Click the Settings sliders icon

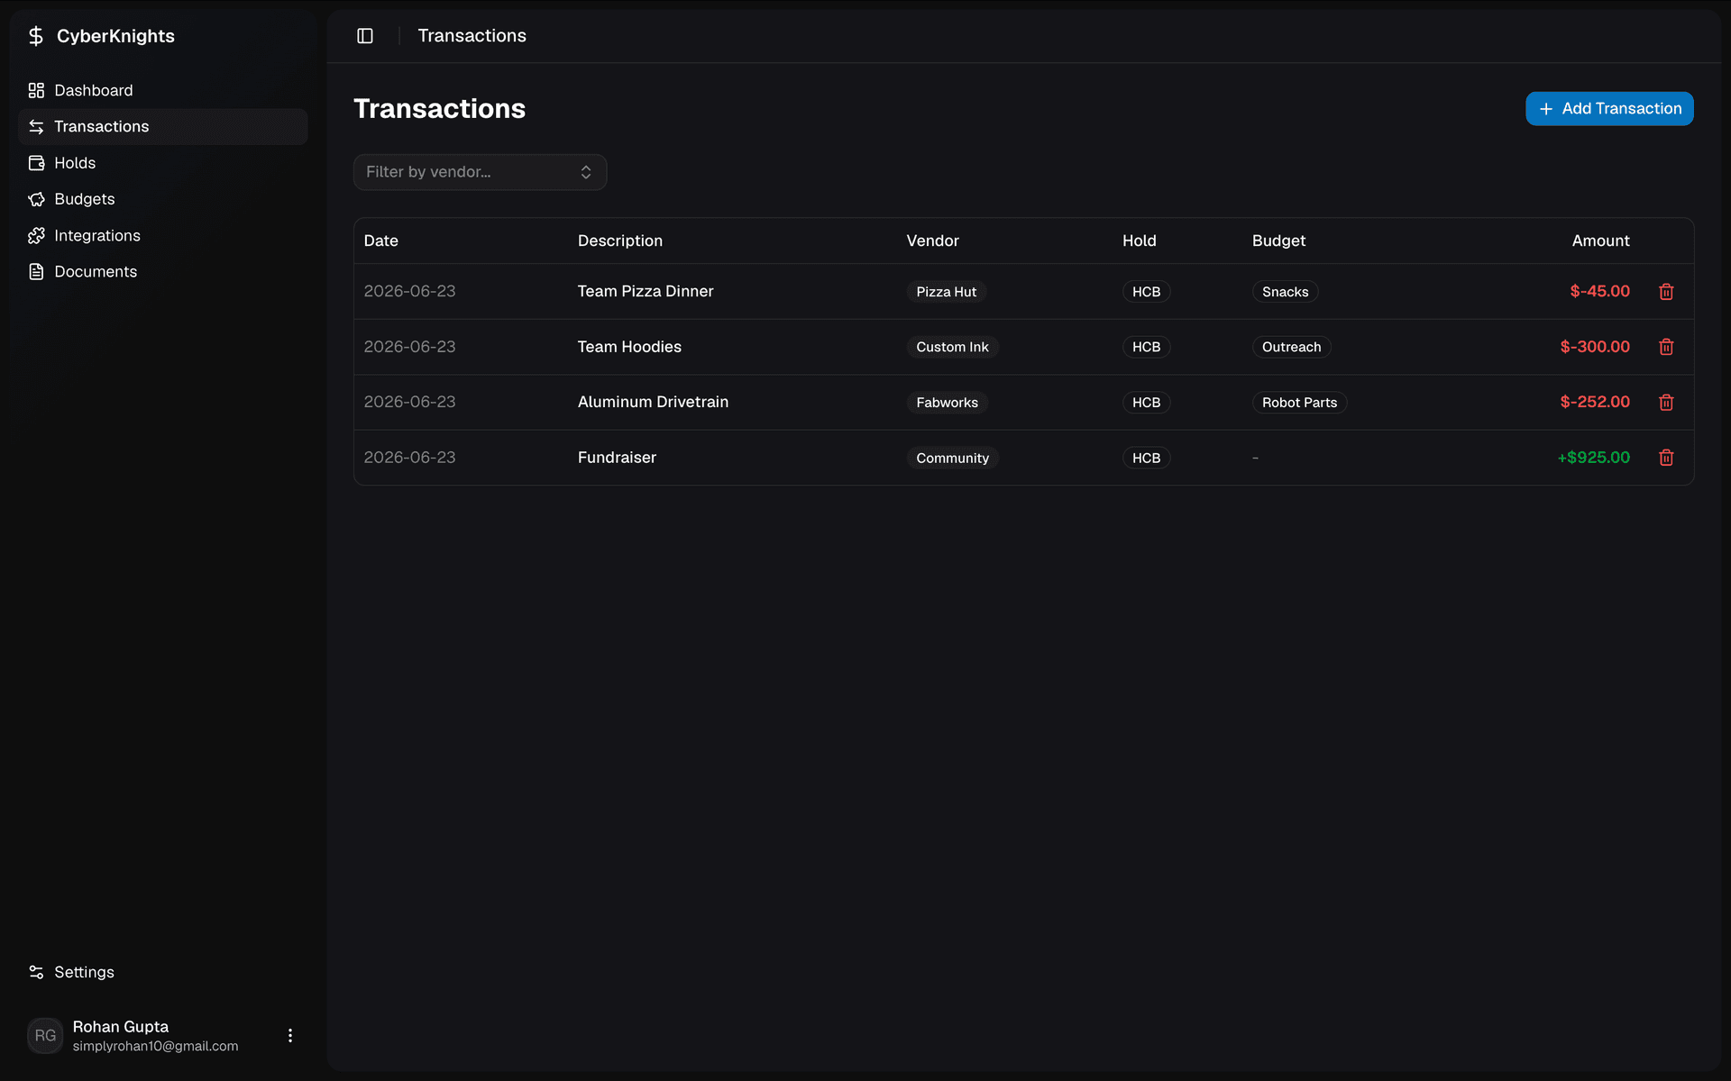point(36,972)
